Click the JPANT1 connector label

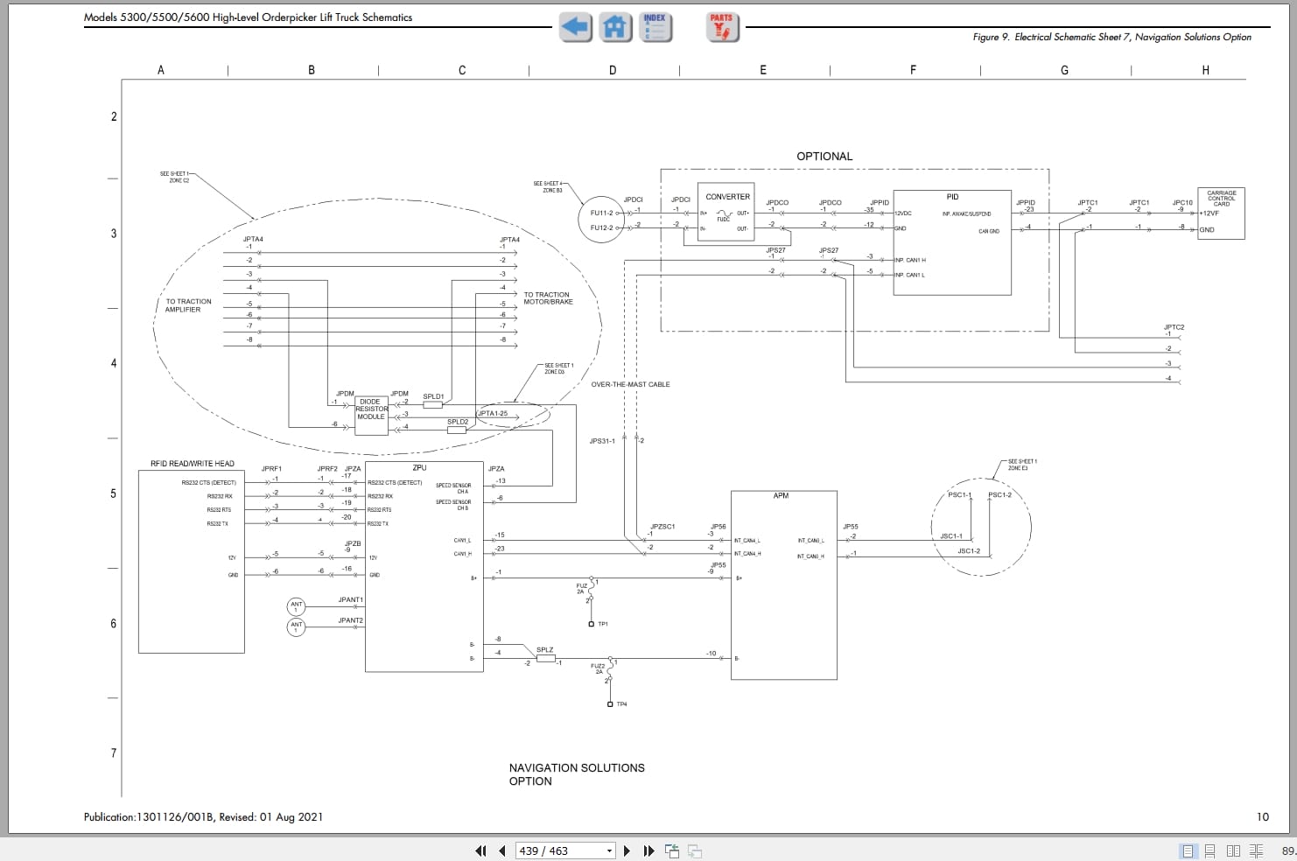[x=351, y=600]
